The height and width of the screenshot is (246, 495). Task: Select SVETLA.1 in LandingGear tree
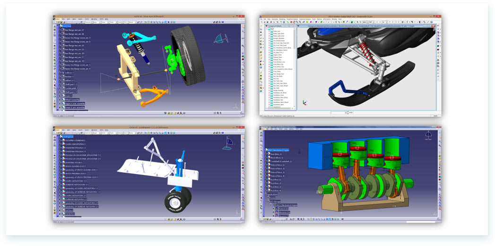tap(69, 210)
